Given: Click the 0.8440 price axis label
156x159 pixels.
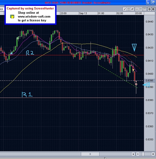Looking at the screenshot, I should pyautogui.click(x=149, y=22).
